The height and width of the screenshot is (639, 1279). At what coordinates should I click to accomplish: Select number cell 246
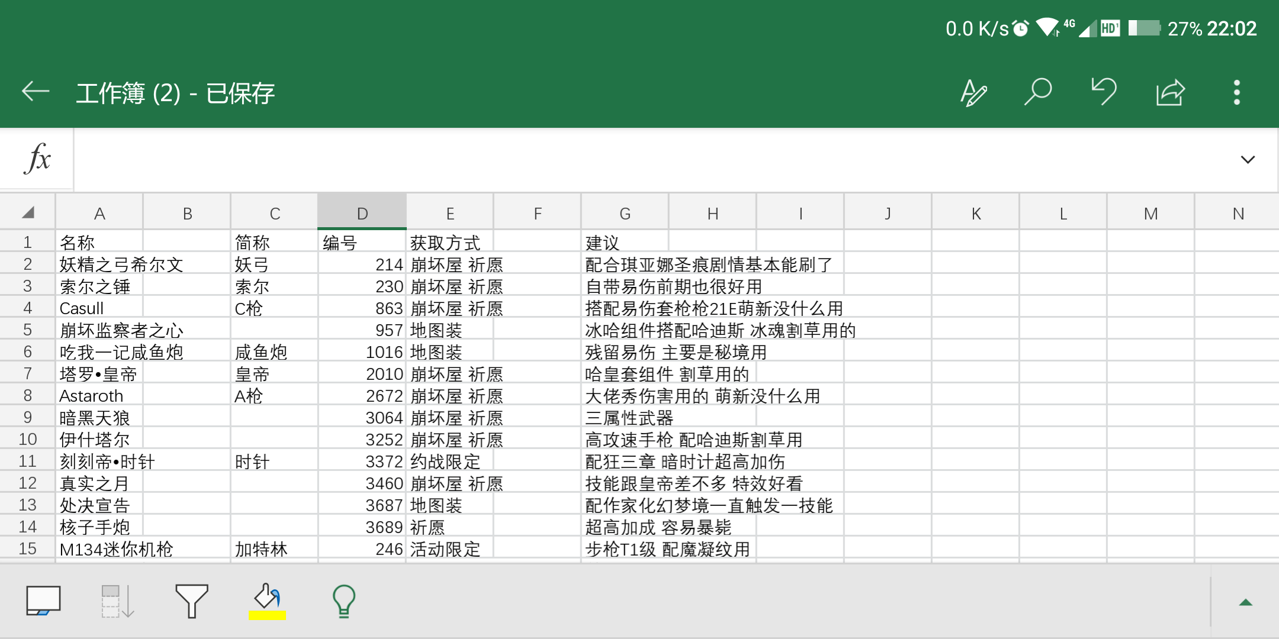362,548
